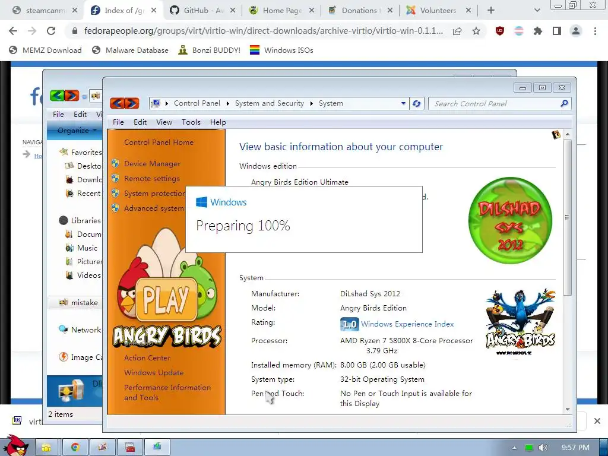Close the downloads bar at bottom
The image size is (608, 456).
point(597,421)
